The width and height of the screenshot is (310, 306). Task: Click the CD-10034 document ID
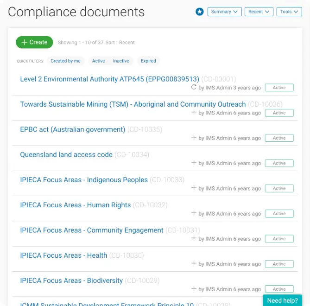click(x=132, y=154)
